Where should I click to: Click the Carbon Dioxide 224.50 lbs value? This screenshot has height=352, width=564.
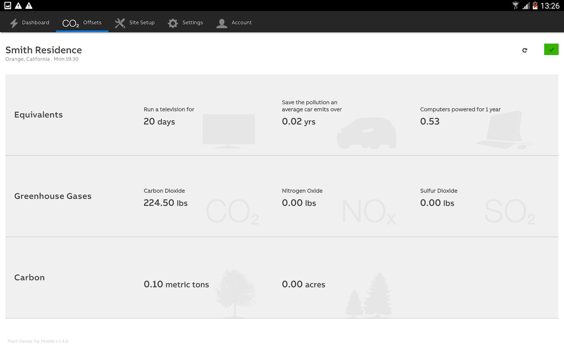point(165,203)
